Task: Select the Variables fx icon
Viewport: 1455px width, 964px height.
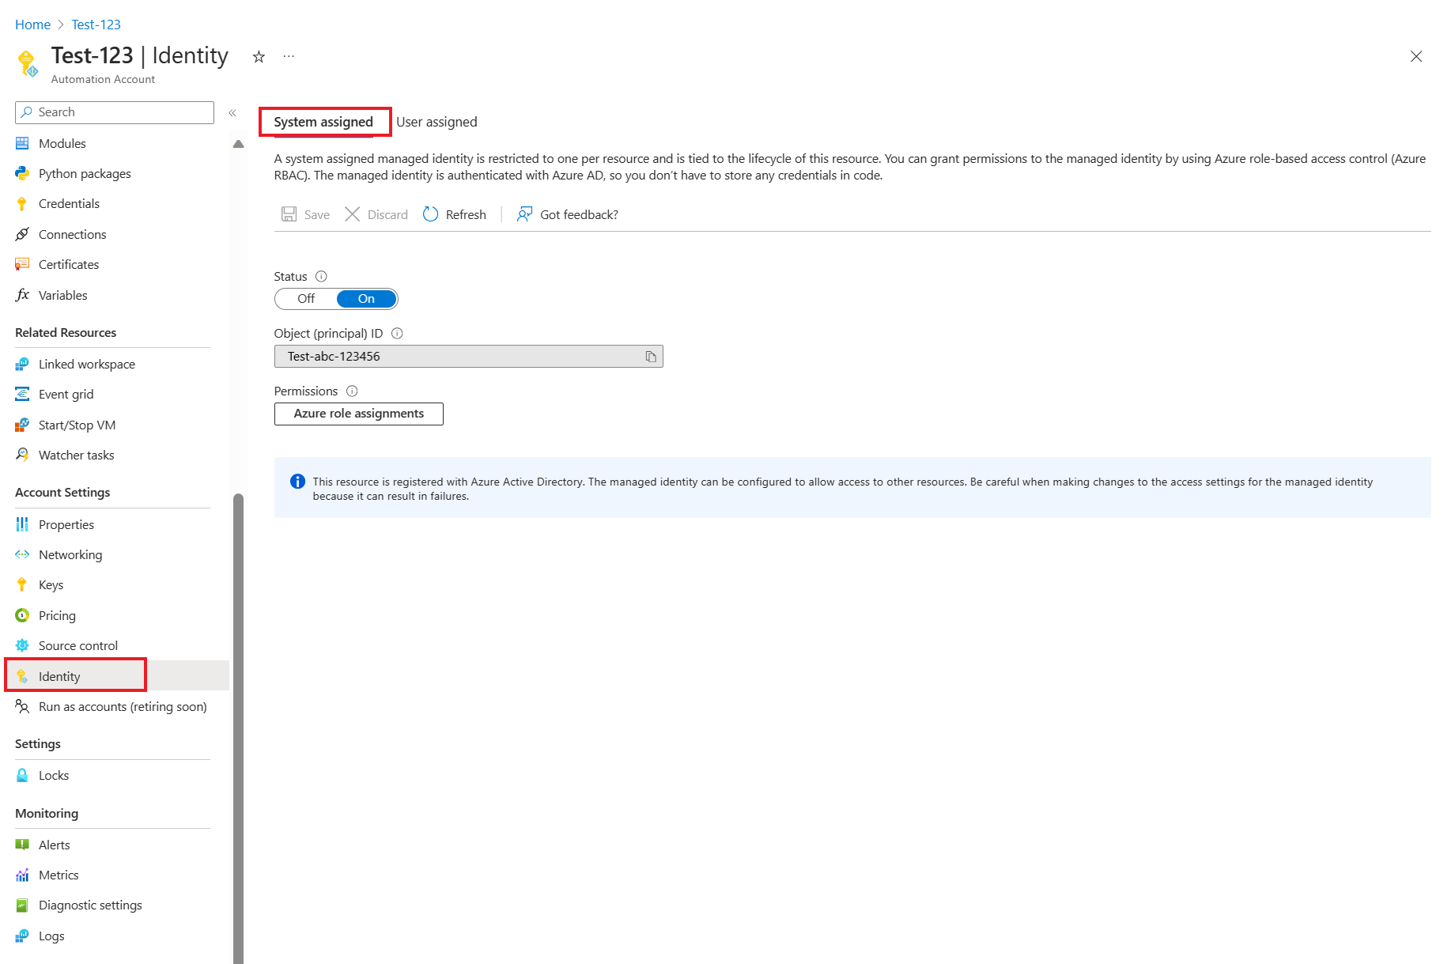Action: (x=22, y=295)
